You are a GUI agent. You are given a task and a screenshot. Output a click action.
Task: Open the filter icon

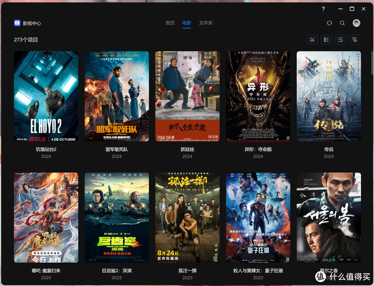[x=355, y=39]
